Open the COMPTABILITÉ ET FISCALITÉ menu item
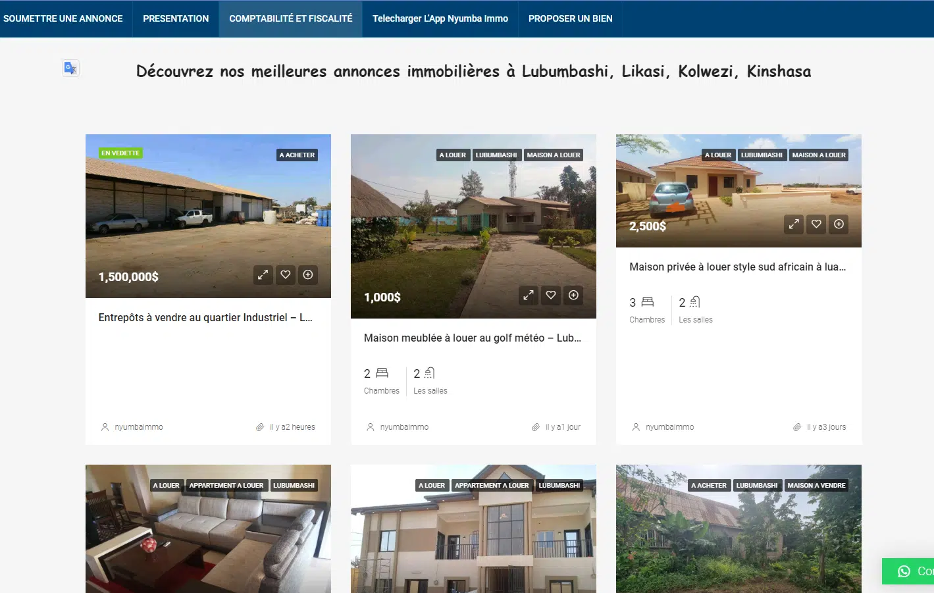Viewport: 934px width, 593px height. point(291,18)
